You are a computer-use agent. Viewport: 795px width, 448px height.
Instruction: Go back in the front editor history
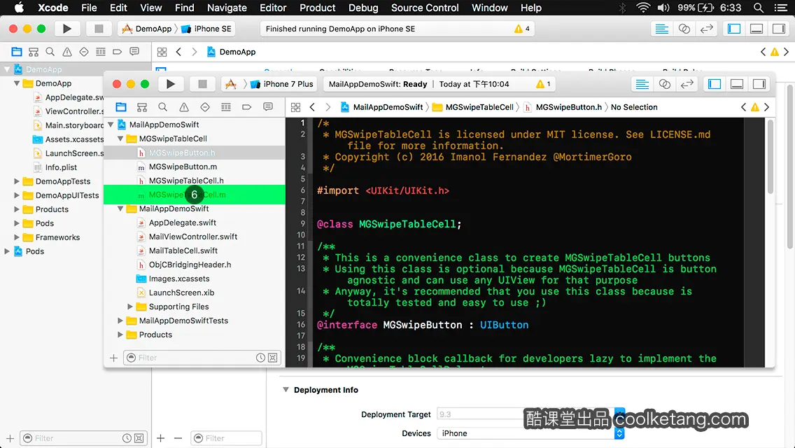coord(312,107)
